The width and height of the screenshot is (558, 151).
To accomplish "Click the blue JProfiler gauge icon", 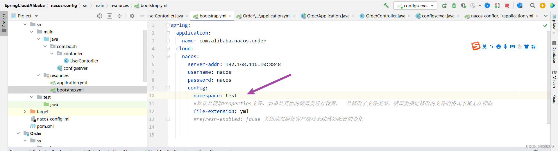I will click(487, 6).
